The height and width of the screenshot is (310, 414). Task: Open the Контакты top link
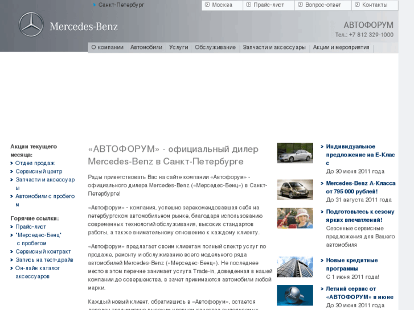(375, 5)
